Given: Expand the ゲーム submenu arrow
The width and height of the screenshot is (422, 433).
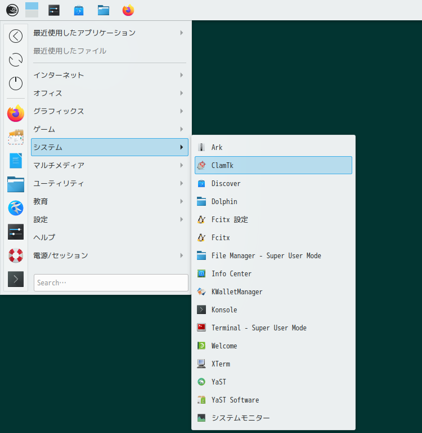Looking at the screenshot, I should tap(182, 129).
